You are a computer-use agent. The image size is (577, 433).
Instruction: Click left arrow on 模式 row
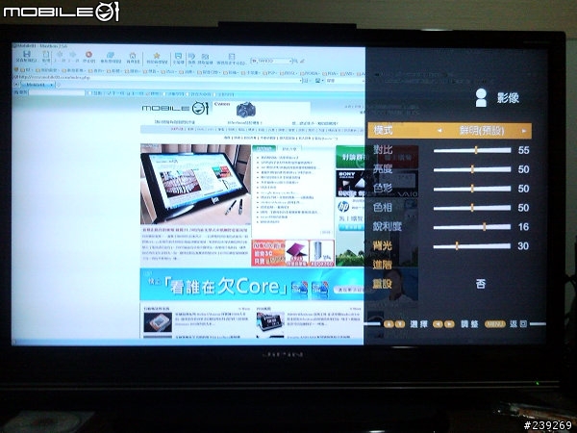[439, 130]
